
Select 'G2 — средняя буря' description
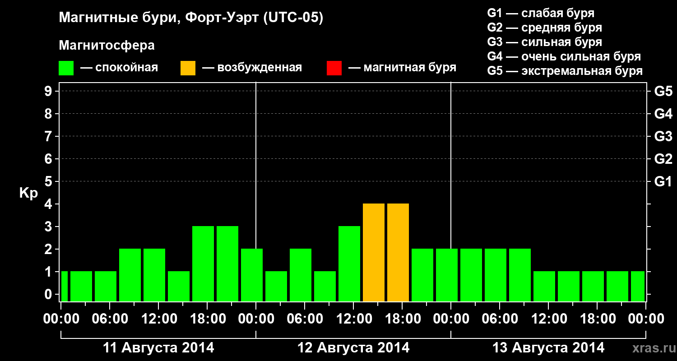point(545,28)
